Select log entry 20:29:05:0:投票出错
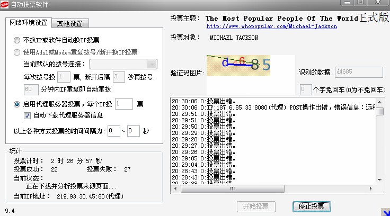390x216 pixels. tap(203, 158)
